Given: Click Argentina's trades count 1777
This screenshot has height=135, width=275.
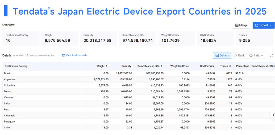Looking at the screenshot, I should point(229,79).
